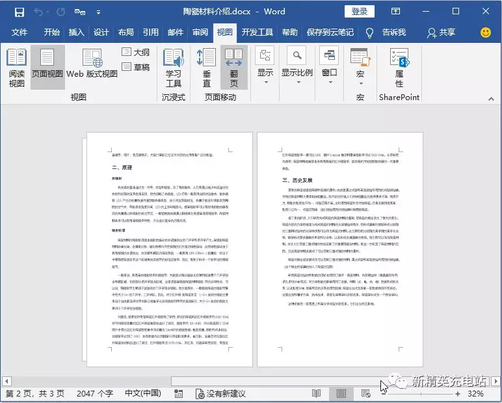Open SharePoint 属性 properties
502x403 pixels.
tap(399, 68)
